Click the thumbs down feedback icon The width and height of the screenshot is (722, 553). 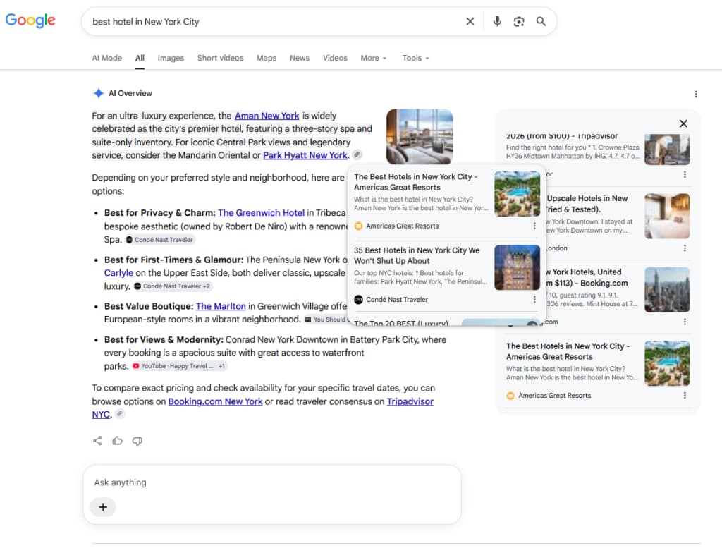(x=137, y=441)
